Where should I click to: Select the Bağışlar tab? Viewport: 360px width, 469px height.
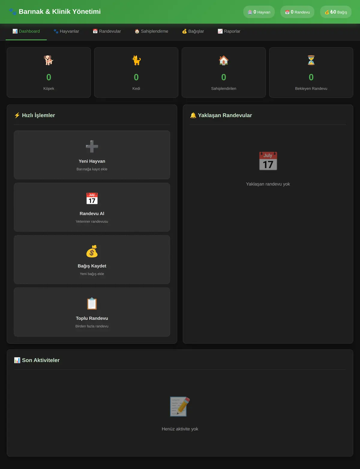click(193, 32)
